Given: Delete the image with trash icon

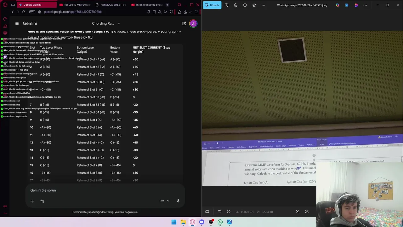Looking at the screenshot, I should pos(236,5).
